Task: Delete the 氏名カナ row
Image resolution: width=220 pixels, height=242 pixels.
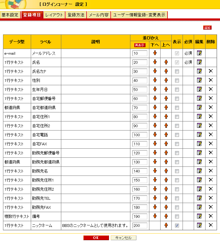Action: tap(211, 71)
